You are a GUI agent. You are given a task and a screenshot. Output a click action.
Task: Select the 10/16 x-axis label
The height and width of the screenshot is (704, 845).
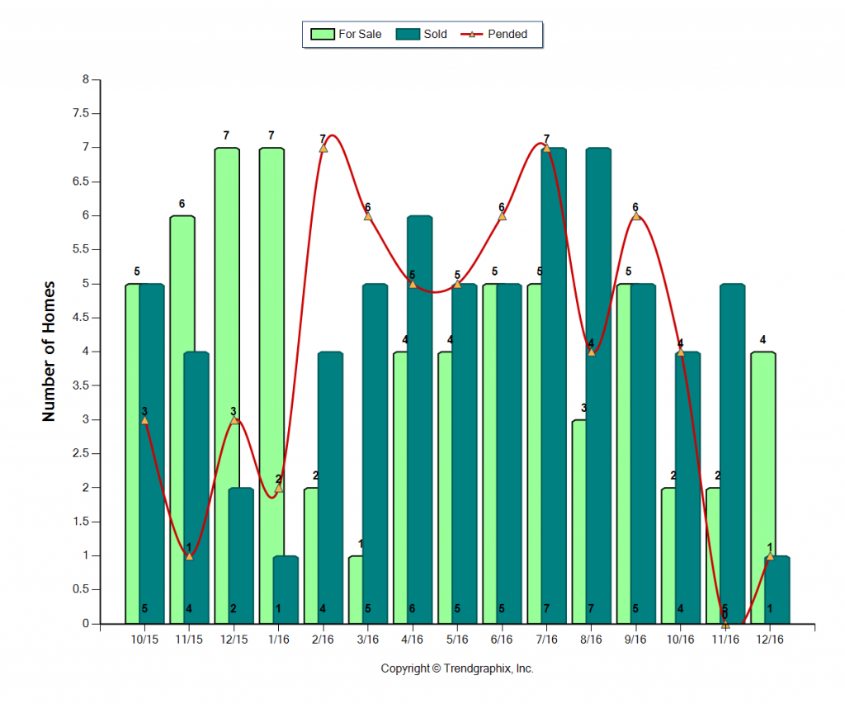pyautogui.click(x=681, y=640)
